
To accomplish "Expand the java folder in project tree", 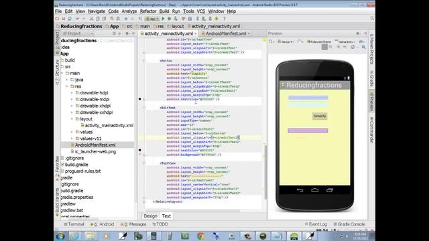I will coord(67,80).
